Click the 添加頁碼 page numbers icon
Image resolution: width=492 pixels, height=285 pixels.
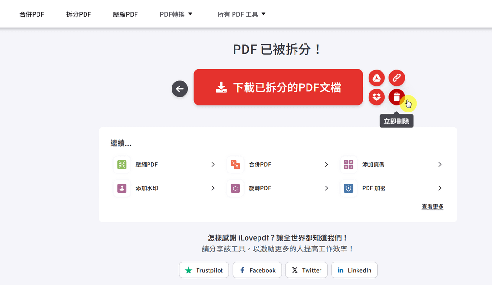(348, 164)
